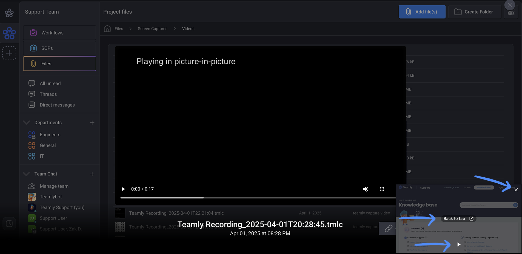Switch to grid view icon
Image resolution: width=522 pixels, height=254 pixels.
(511, 13)
